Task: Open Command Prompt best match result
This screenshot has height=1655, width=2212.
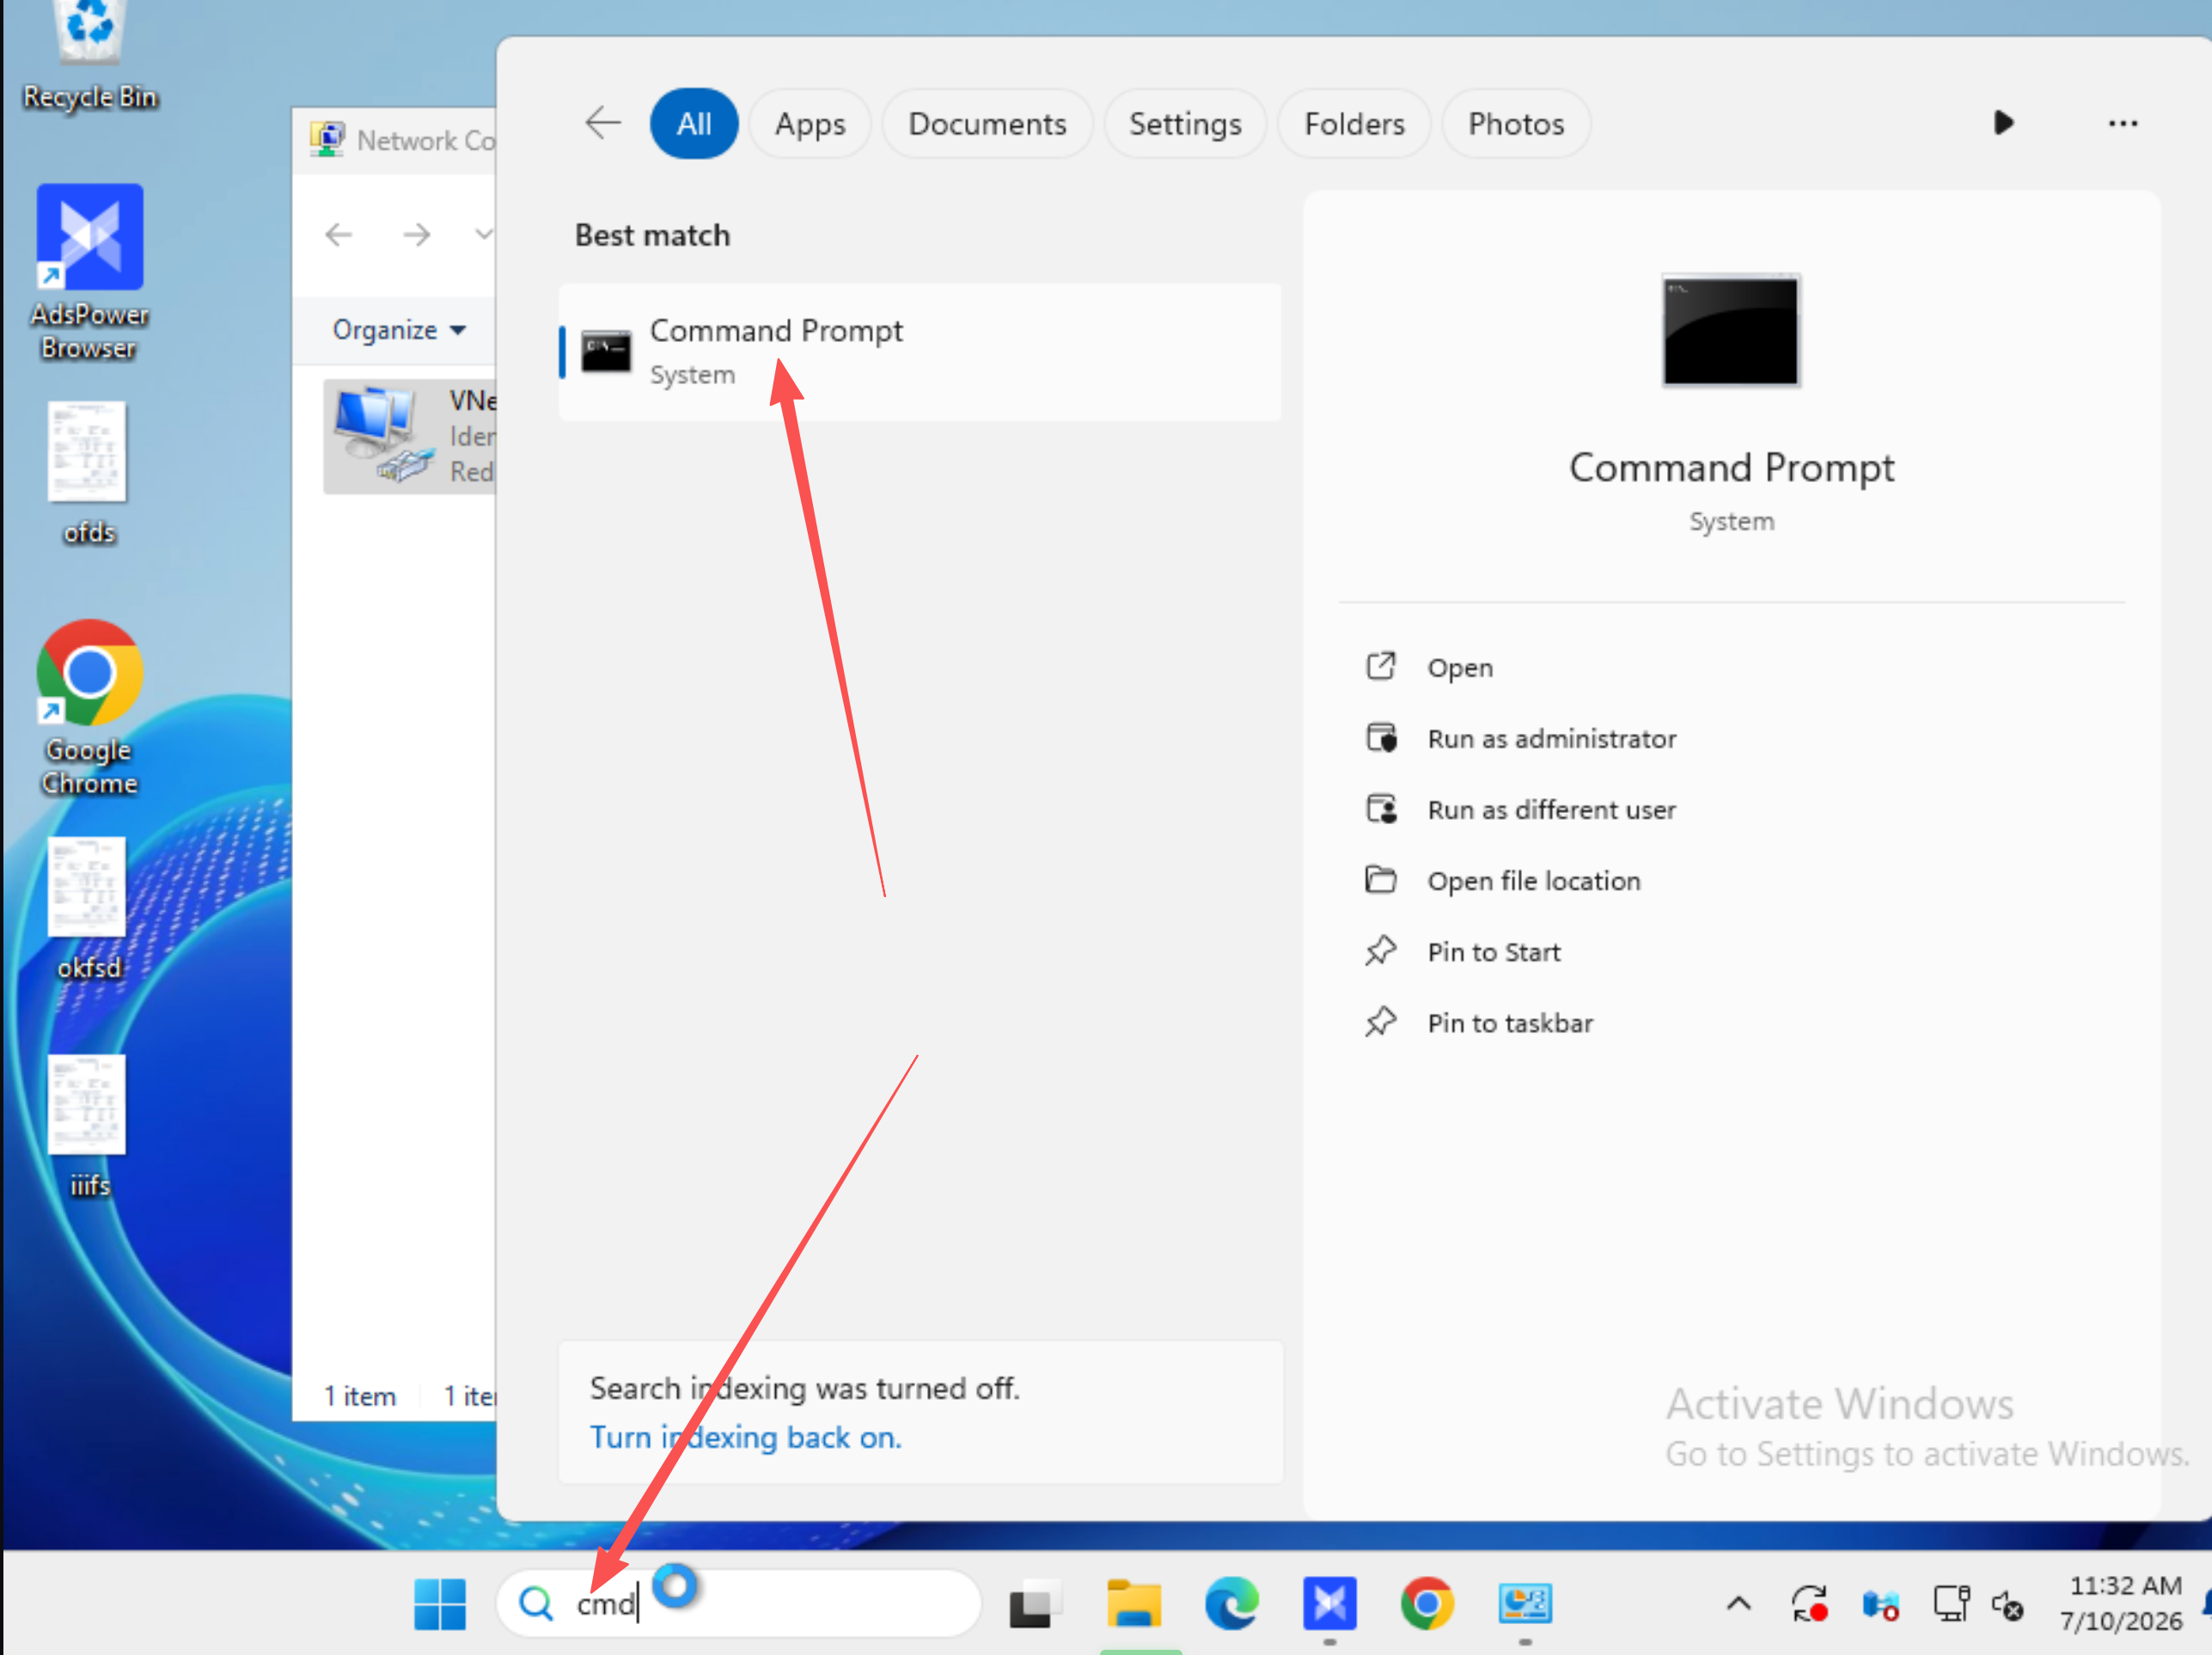Action: 920,352
